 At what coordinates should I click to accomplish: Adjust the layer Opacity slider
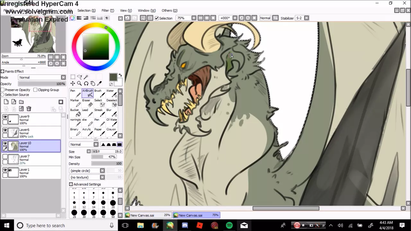42,84
